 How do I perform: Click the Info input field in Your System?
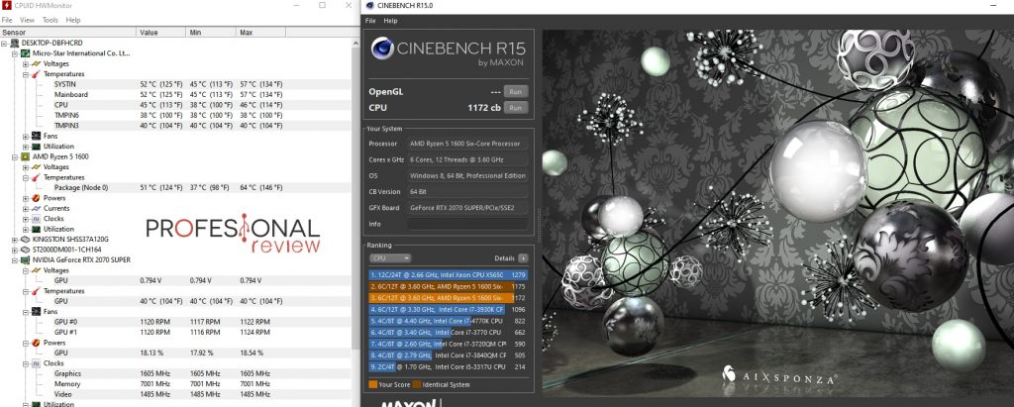(x=467, y=224)
